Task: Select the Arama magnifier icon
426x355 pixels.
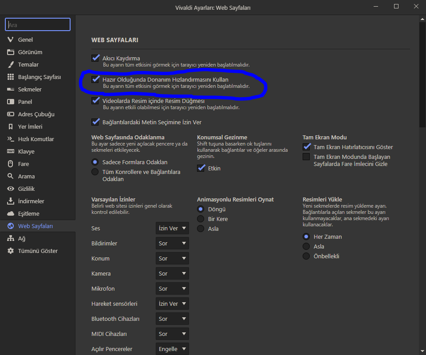Action: 10,176
